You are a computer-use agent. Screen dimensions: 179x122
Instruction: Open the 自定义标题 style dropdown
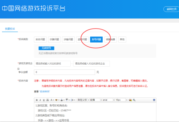[x=83, y=100]
